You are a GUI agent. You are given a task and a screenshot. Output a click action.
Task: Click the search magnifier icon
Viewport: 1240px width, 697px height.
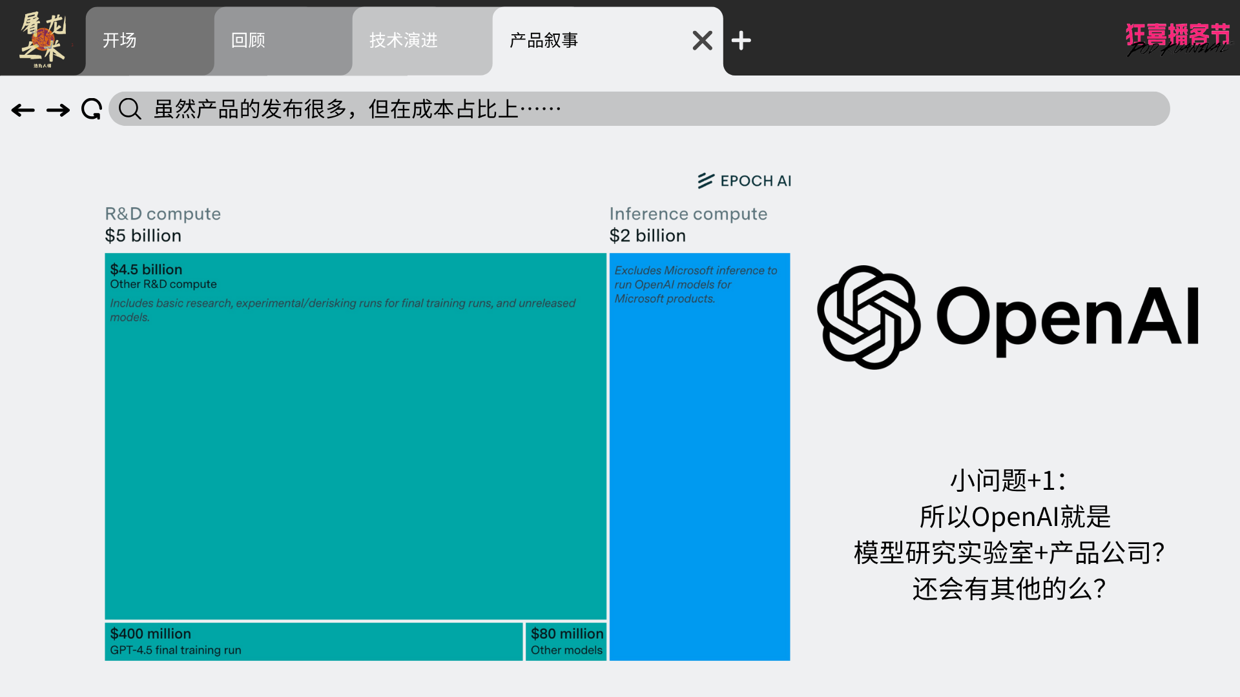coord(130,109)
